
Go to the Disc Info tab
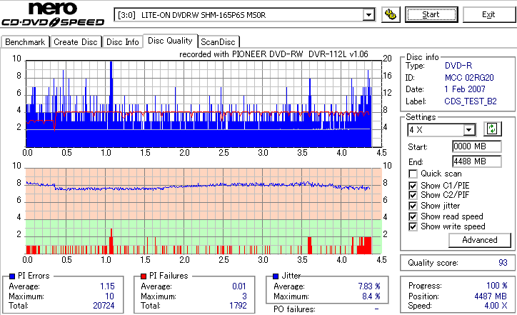tap(122, 42)
